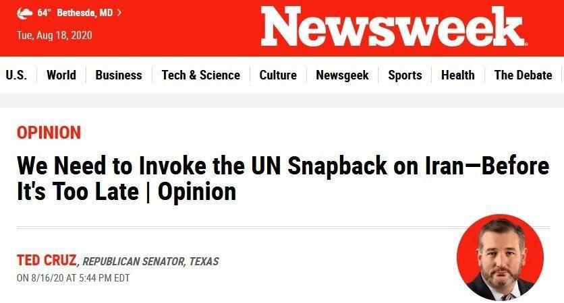Viewport: 564px width, 303px height.
Task: Open the 64° Bethesda weather link
Action: click(74, 13)
